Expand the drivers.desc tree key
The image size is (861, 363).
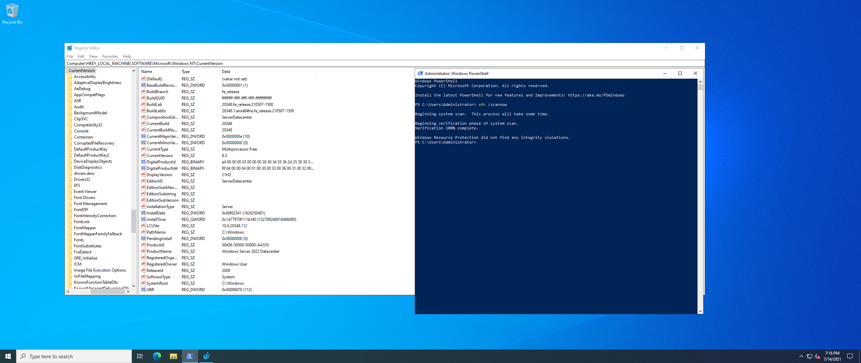pyautogui.click(x=66, y=173)
